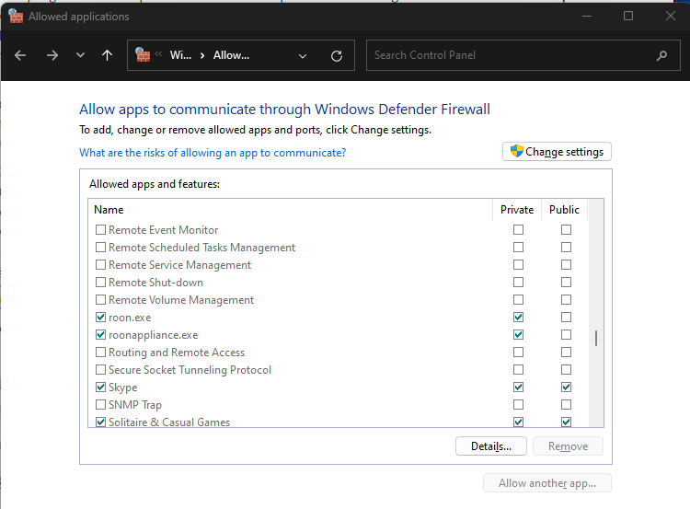The height and width of the screenshot is (509, 690).
Task: Select Secure Socket Tunneling Protocol text
Action: pos(190,370)
